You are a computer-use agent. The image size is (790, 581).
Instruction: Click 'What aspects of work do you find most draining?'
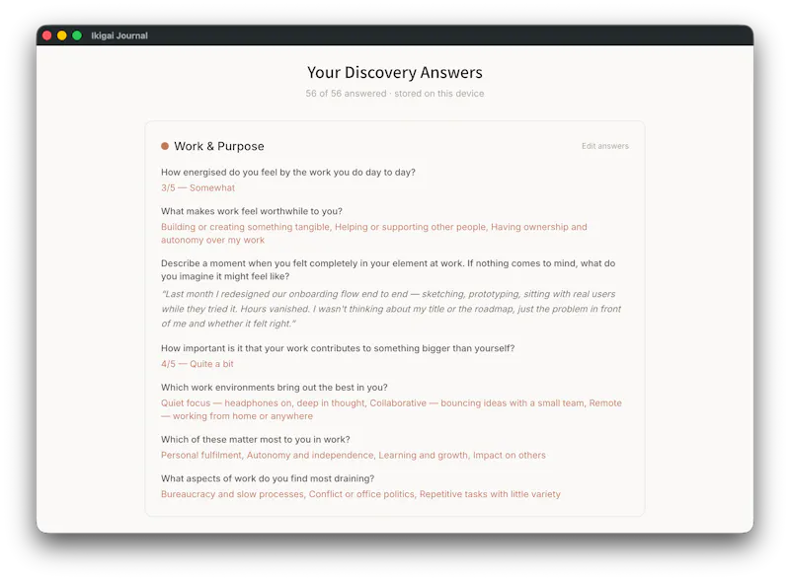pos(268,478)
